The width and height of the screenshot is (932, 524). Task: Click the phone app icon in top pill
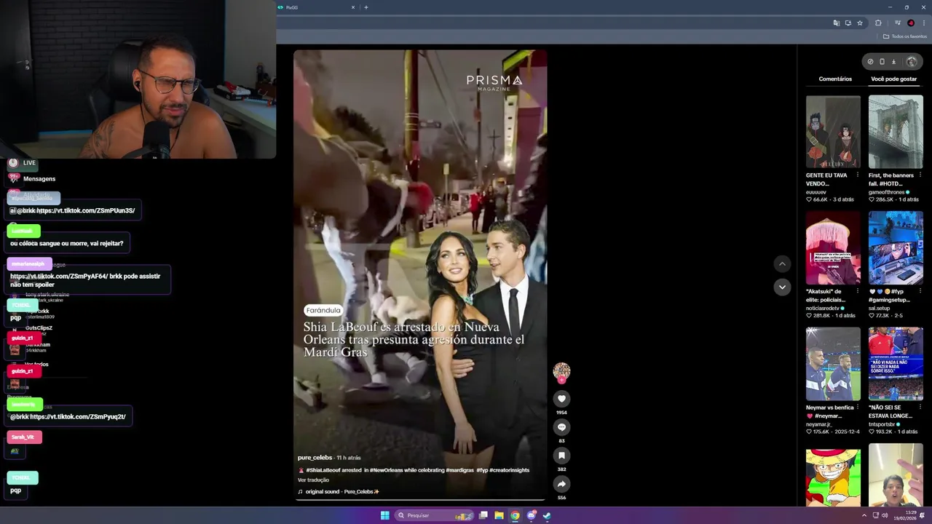(882, 62)
